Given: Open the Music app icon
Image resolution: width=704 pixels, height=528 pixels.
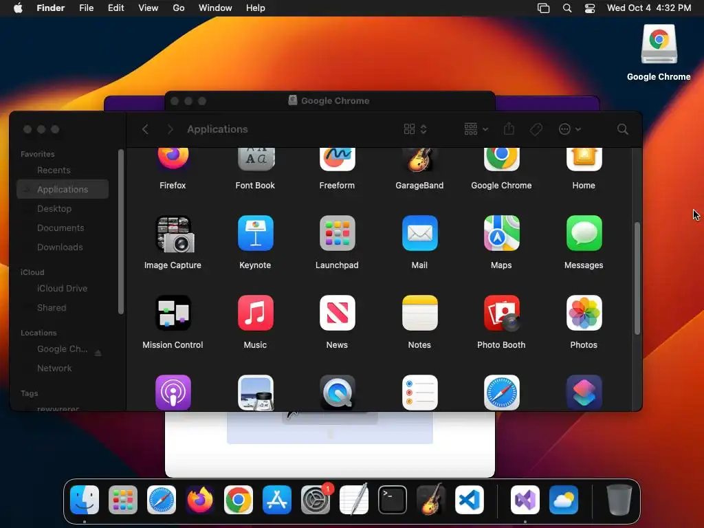Looking at the screenshot, I should pos(256,313).
